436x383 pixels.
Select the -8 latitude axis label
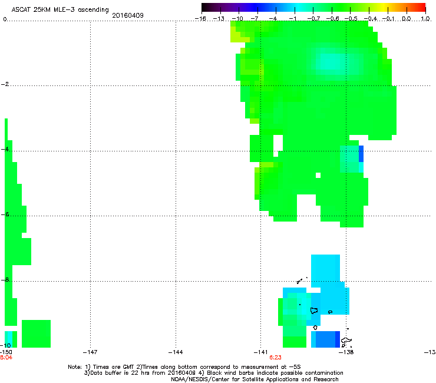click(5, 279)
